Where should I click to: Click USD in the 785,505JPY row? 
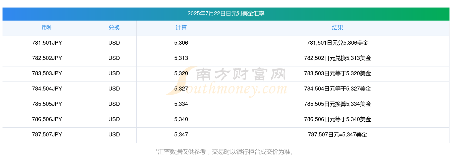point(114,104)
